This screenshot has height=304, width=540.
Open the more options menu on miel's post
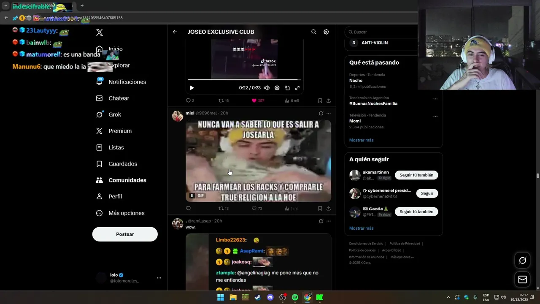[329, 113]
